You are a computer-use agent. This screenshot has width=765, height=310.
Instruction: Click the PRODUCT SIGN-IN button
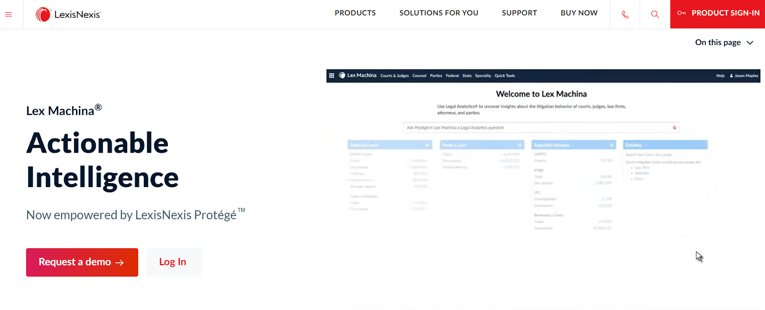pos(718,14)
